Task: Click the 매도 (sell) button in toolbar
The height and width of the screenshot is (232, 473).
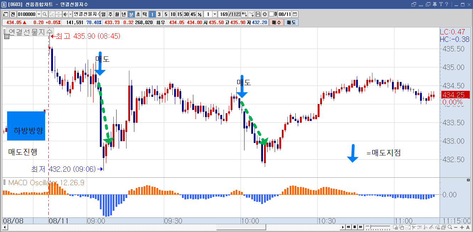Action: (291, 22)
